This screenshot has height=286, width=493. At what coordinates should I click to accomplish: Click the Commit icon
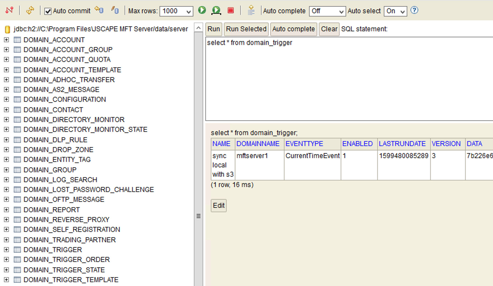pos(115,10)
